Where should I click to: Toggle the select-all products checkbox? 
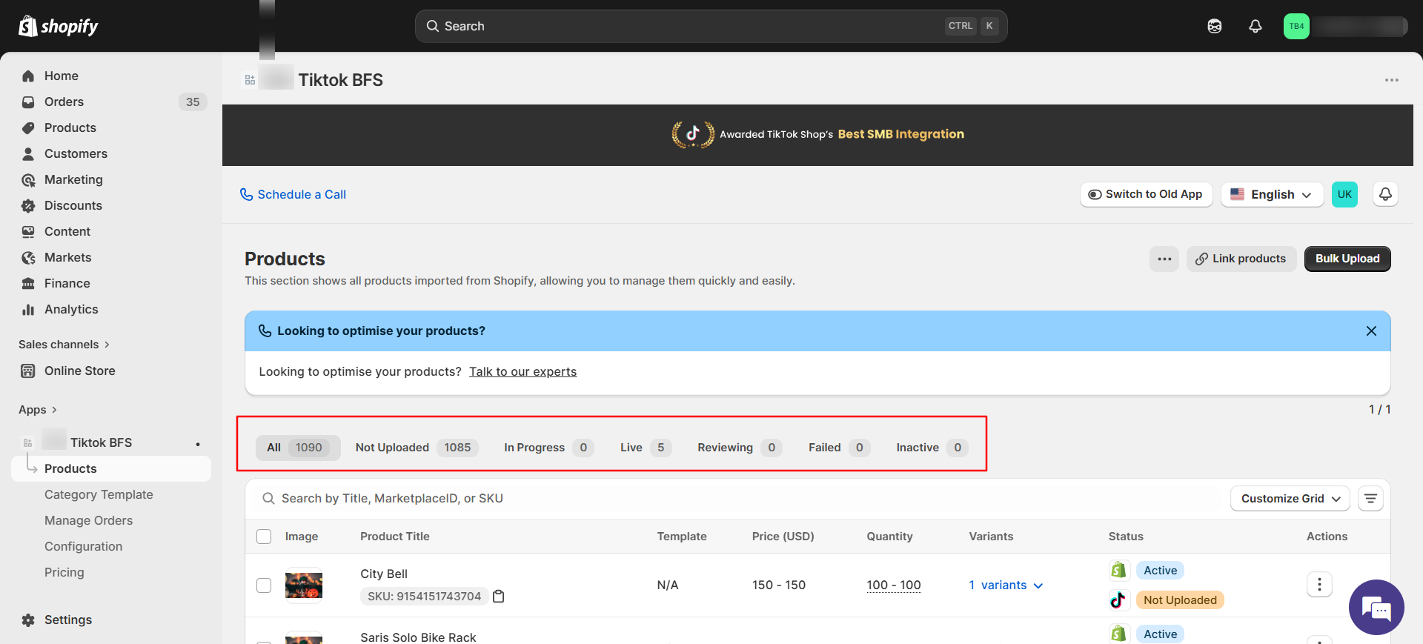[x=264, y=537]
